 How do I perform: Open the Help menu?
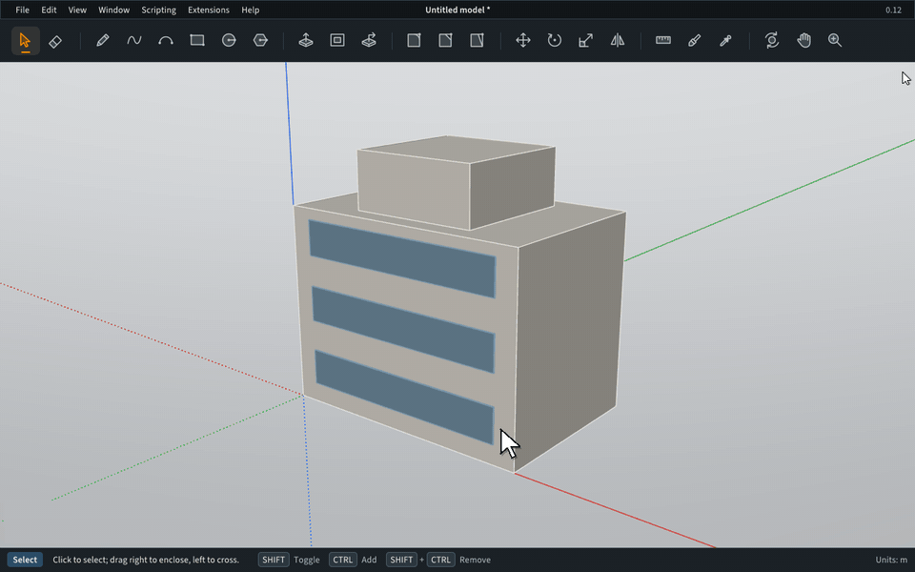(251, 10)
